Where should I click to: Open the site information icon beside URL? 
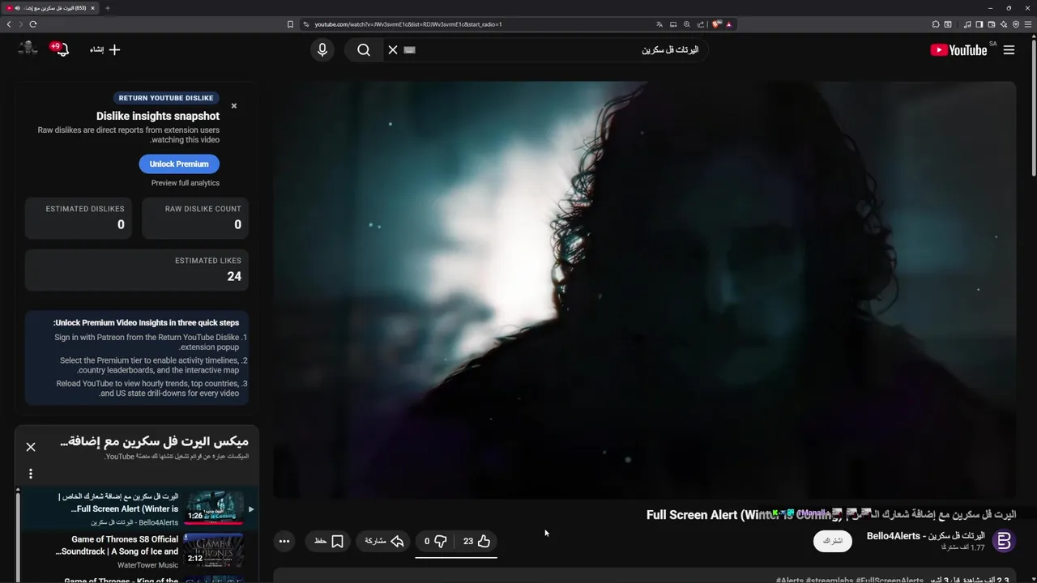pyautogui.click(x=305, y=24)
